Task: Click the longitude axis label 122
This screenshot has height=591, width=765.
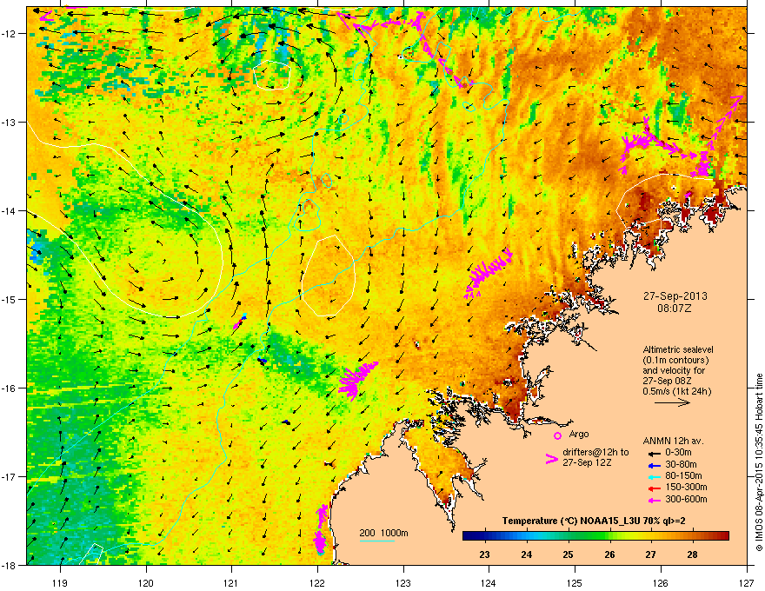Action: click(x=317, y=582)
